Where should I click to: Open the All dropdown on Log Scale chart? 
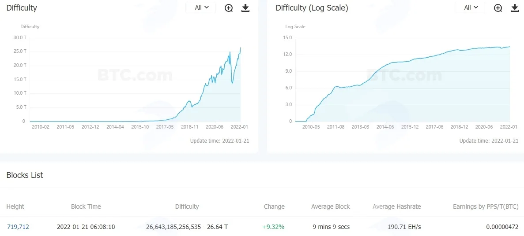click(x=470, y=7)
